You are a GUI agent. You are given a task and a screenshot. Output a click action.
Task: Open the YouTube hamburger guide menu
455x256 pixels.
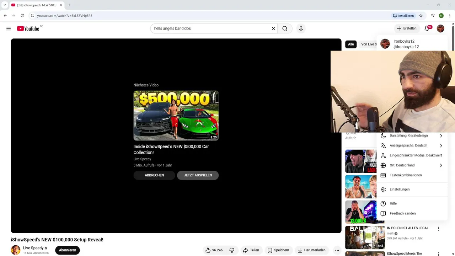[9, 28]
